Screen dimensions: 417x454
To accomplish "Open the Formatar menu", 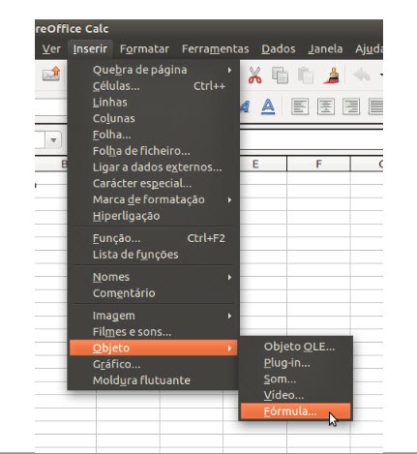I will coord(144,48).
